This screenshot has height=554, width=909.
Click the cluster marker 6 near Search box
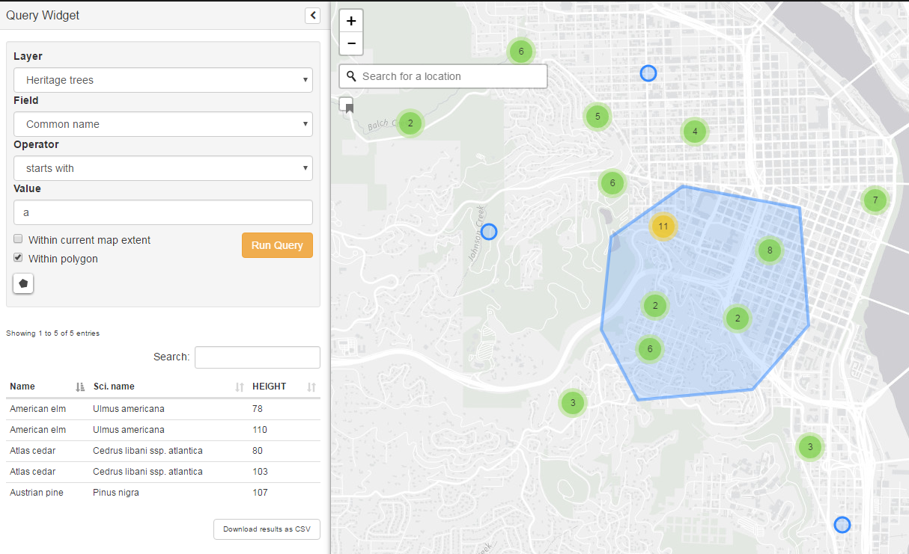pos(520,51)
